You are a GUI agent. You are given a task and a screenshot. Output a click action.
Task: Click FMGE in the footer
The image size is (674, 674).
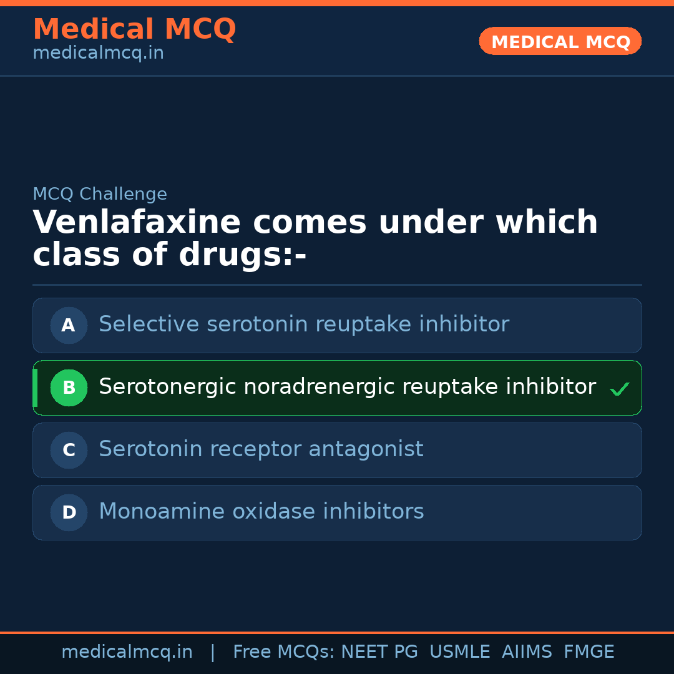[x=589, y=652]
